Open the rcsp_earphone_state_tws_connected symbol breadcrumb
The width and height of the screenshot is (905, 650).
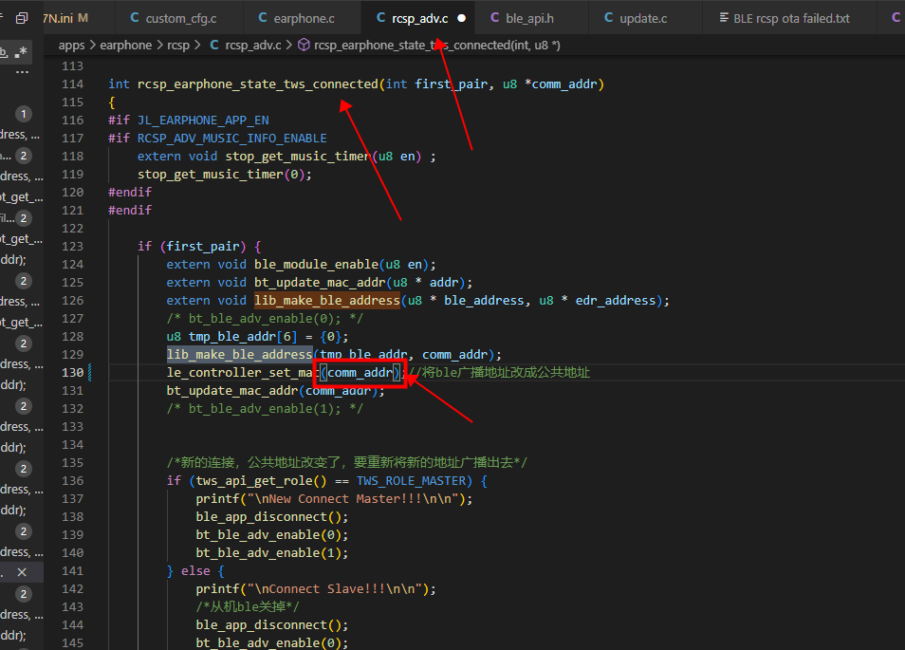429,45
